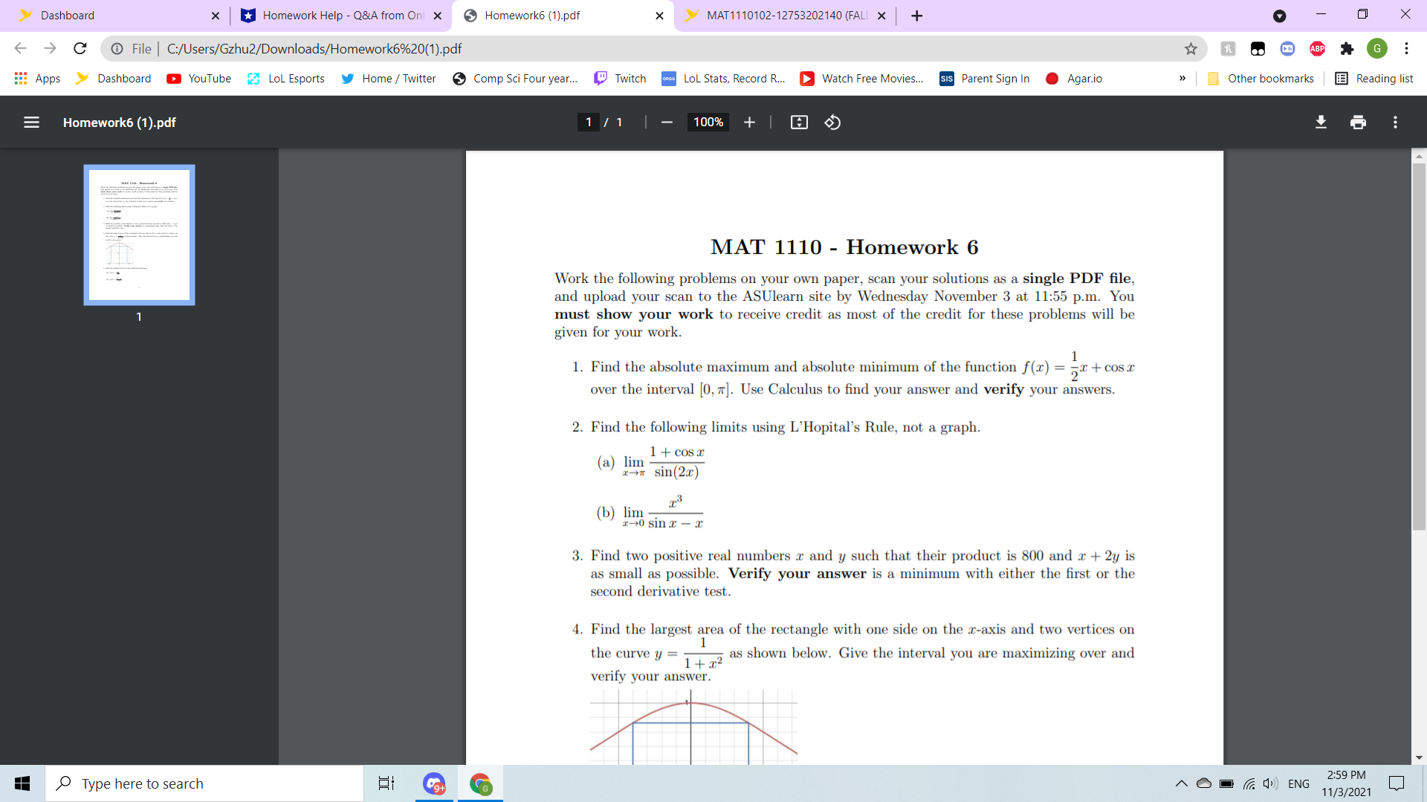Open the speaker volume control in system tray
This screenshot has width=1427, height=802.
point(1270,783)
